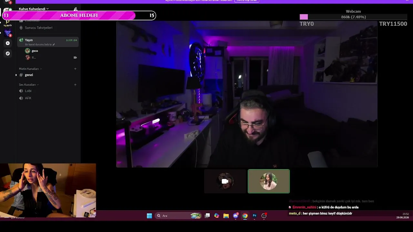Select the highlighted speaking participant tile

click(269, 181)
